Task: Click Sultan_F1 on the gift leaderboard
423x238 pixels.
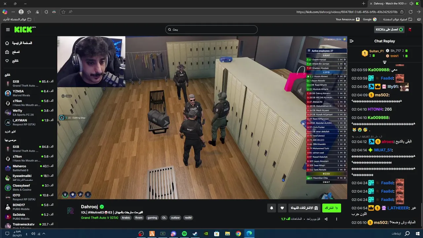Action: pos(376,51)
